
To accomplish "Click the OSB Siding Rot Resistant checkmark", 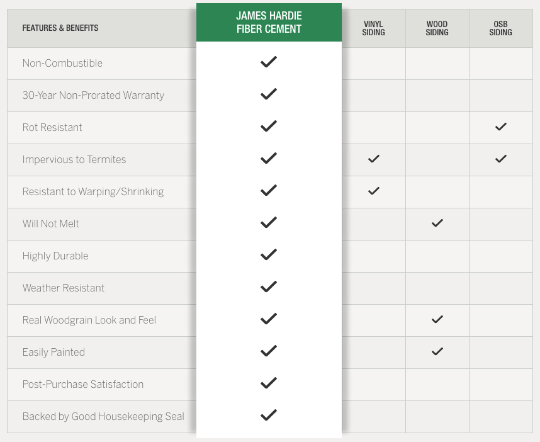I will pyautogui.click(x=501, y=127).
